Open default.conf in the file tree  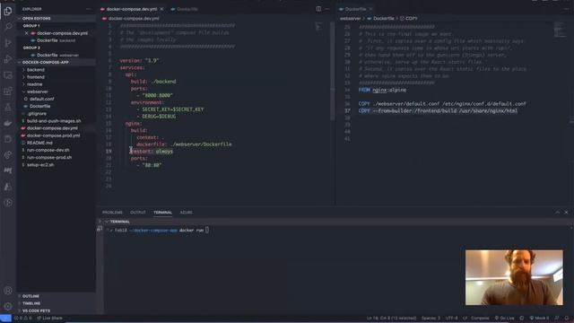click(x=42, y=99)
